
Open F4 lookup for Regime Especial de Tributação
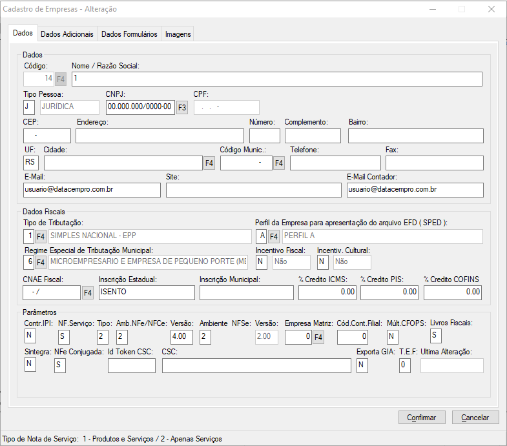click(41, 262)
